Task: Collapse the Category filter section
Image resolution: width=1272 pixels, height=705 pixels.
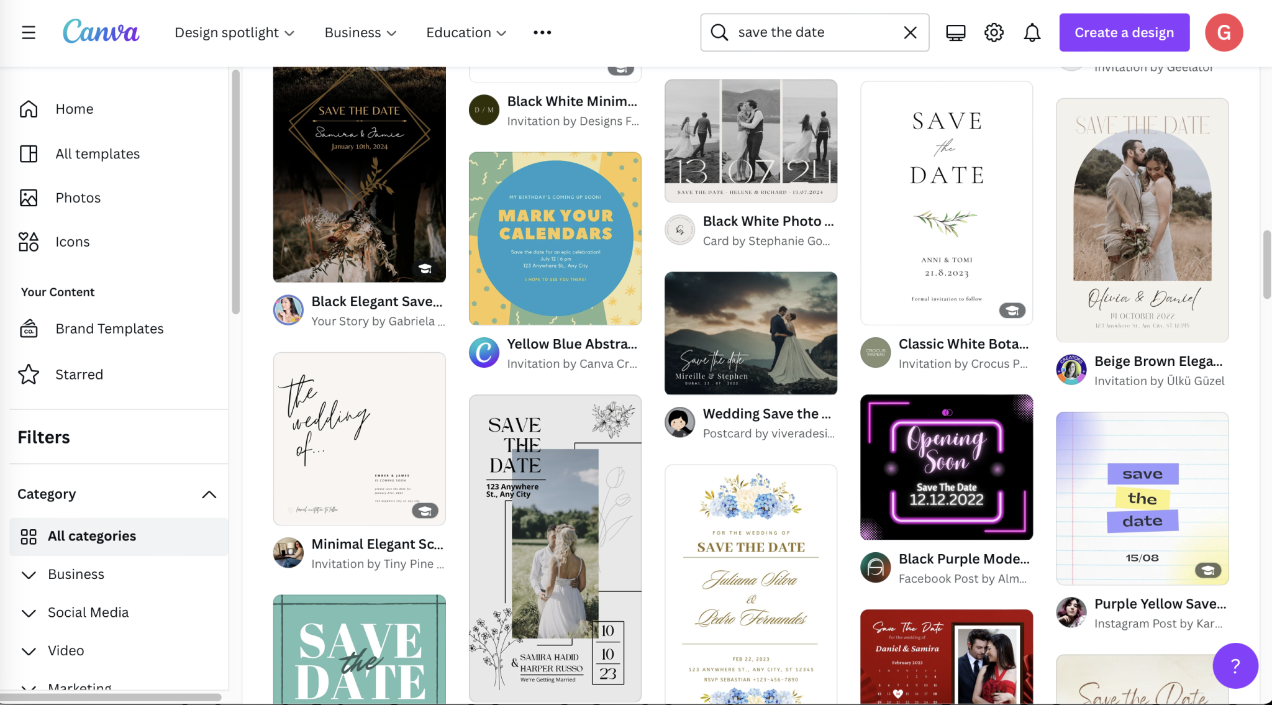Action: (x=209, y=494)
